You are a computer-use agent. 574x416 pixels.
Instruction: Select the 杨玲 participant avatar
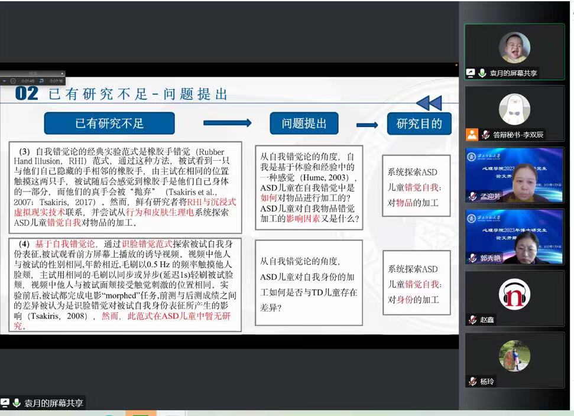pos(514,356)
